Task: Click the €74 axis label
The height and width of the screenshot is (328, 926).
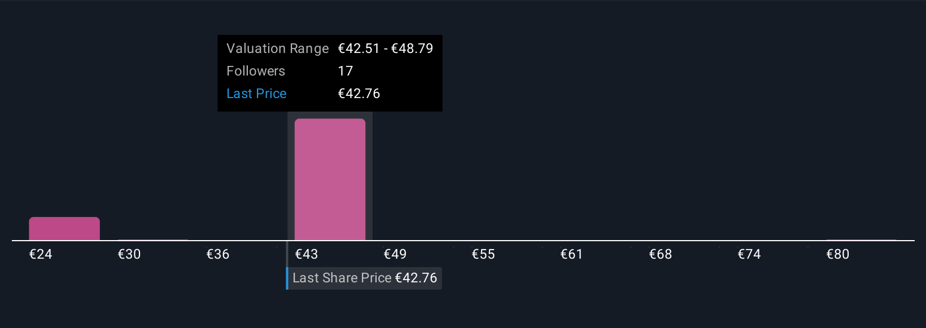Action: [749, 254]
